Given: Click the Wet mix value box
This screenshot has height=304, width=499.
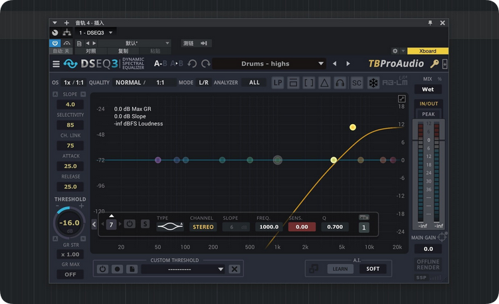Looking at the screenshot, I should pos(428,90).
